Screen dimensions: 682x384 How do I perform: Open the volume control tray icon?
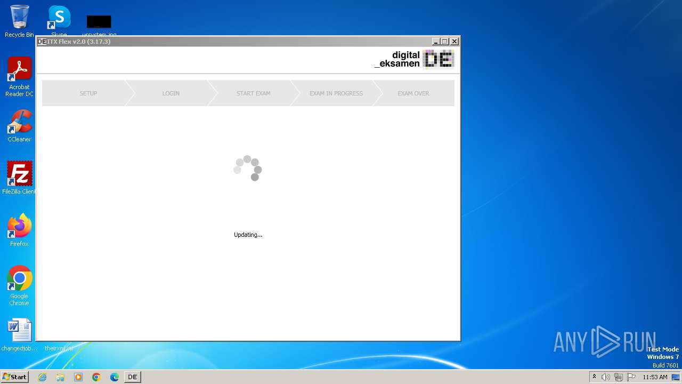(605, 377)
